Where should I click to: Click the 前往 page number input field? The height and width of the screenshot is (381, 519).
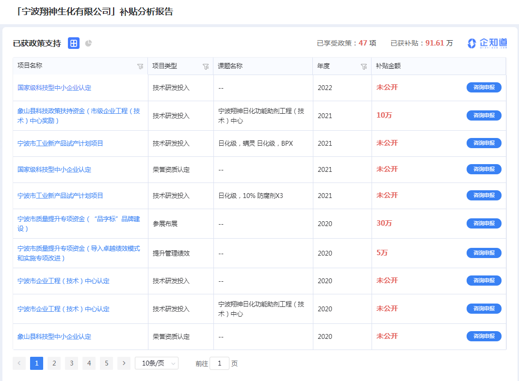click(x=219, y=363)
